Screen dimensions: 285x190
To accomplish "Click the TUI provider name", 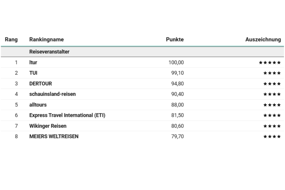I will coord(33,73).
